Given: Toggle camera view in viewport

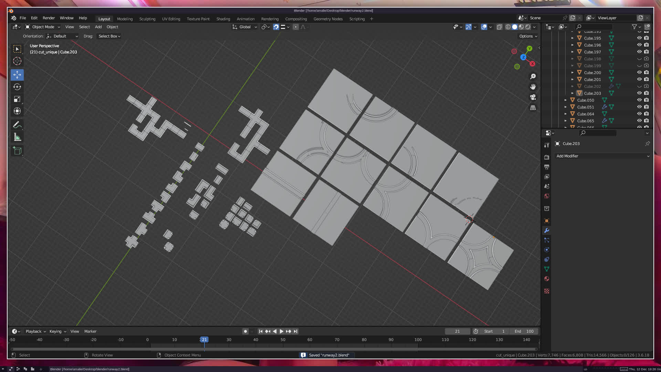Looking at the screenshot, I should coord(533,97).
